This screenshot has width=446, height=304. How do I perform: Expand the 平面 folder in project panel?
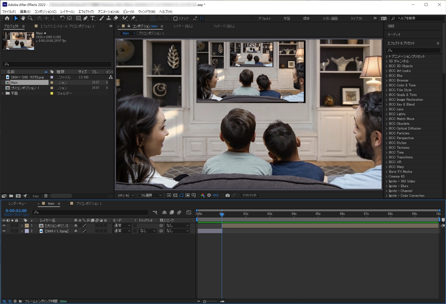click(x=3, y=93)
